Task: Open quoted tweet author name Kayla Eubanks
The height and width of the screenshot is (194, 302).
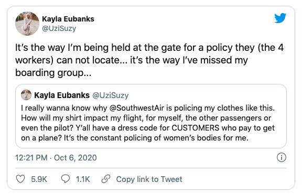Action: tap(62, 95)
